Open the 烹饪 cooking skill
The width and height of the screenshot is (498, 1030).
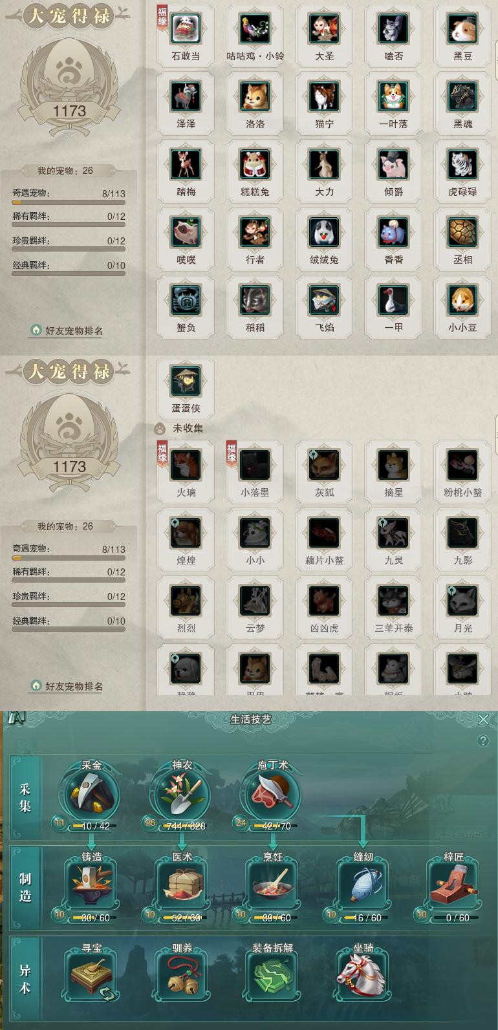click(x=272, y=885)
